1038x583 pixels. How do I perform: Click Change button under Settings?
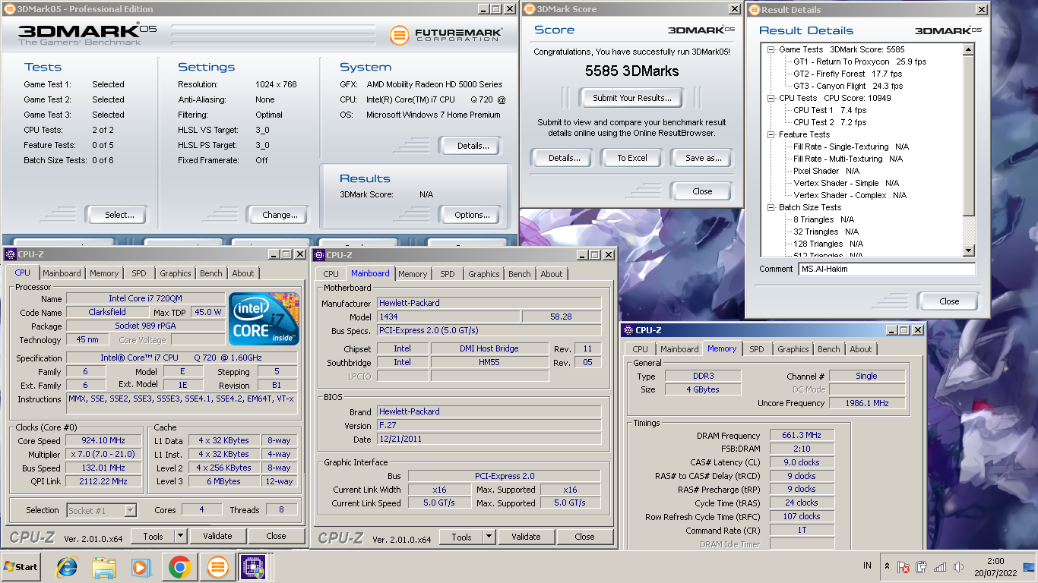[280, 215]
